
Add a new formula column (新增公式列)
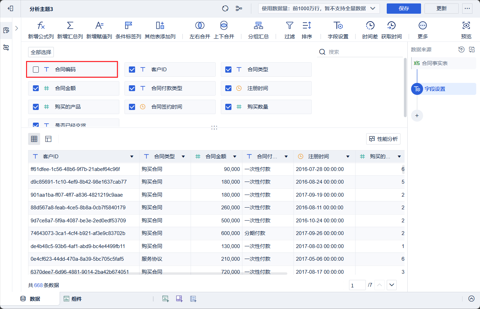pyautogui.click(x=41, y=30)
